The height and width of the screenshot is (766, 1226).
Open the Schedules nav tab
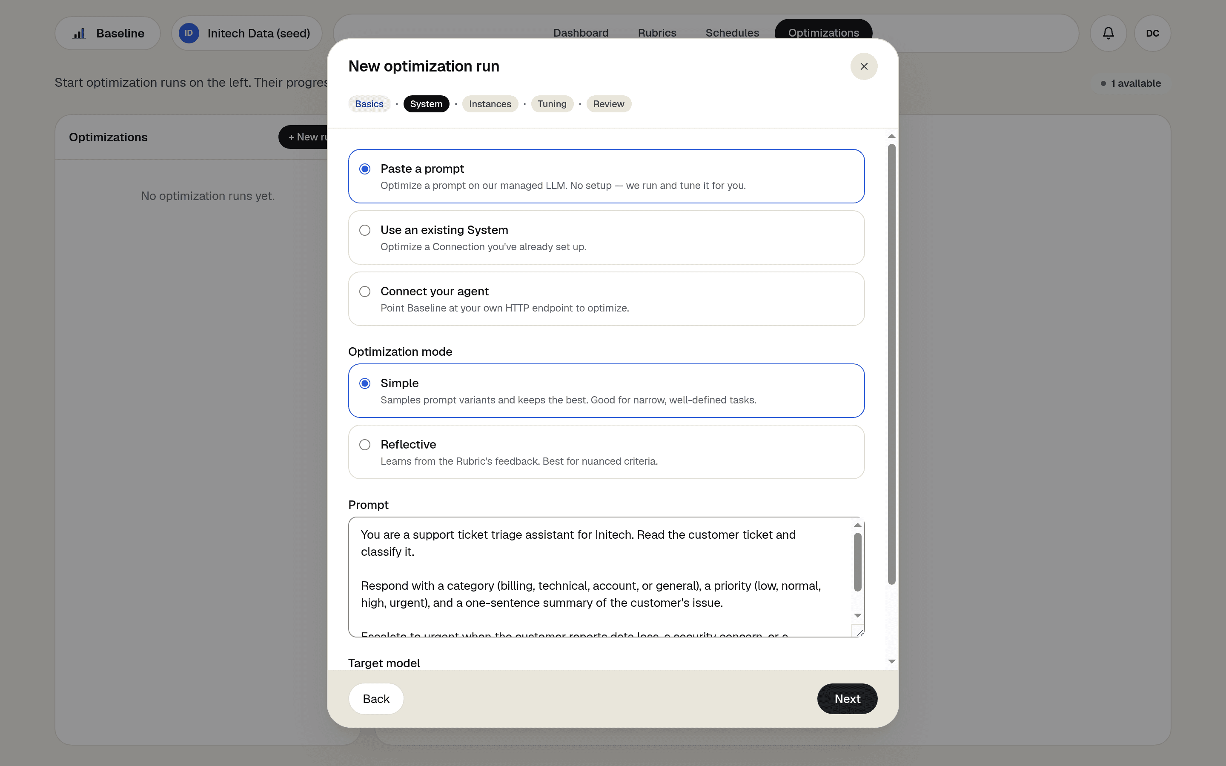732,33
